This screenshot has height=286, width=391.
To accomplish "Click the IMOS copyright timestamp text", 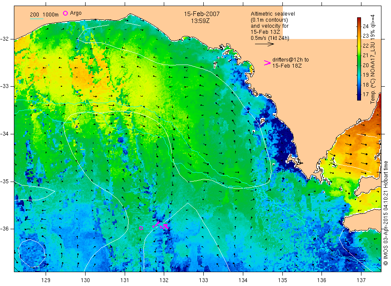I will [x=385, y=213].
